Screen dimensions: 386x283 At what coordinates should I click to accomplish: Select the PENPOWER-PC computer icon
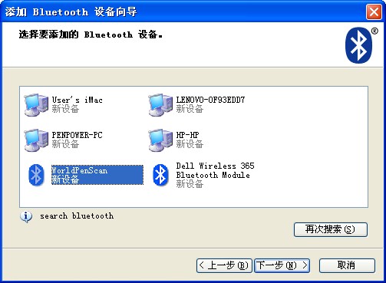click(x=36, y=140)
